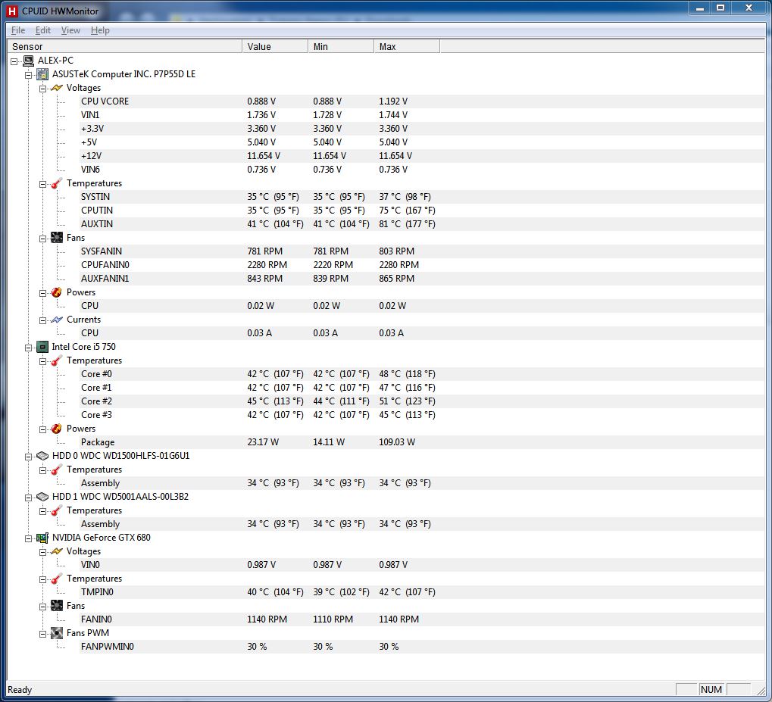Image resolution: width=772 pixels, height=702 pixels.
Task: Click the Value column header
Action: (275, 46)
